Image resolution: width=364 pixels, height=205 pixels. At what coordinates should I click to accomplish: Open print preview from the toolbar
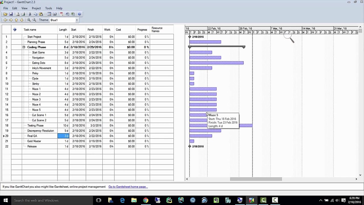pos(18,14)
